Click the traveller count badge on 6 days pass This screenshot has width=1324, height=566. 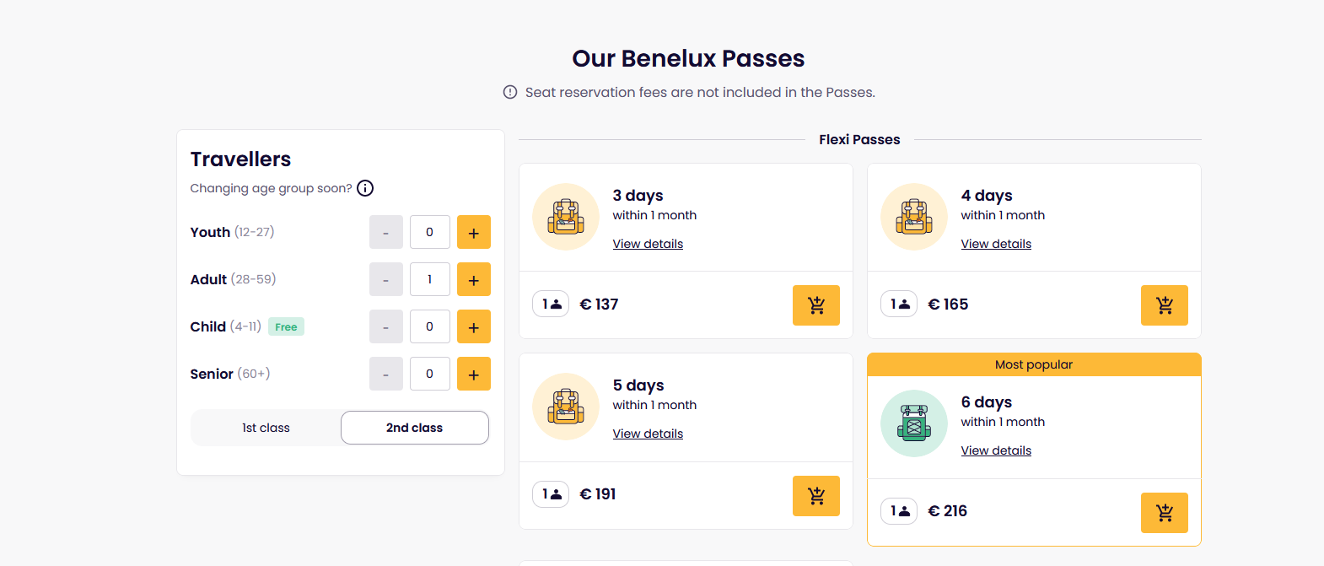[x=899, y=511]
